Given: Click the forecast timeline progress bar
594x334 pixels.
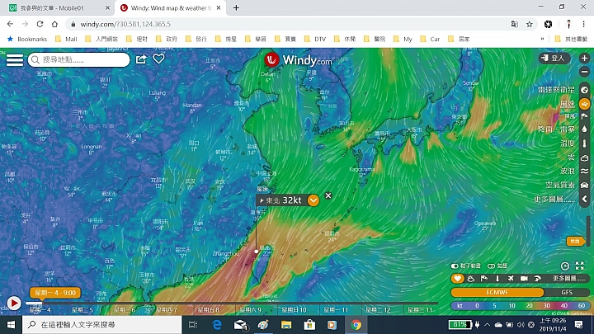Looking at the screenshot, I should coord(231,303).
